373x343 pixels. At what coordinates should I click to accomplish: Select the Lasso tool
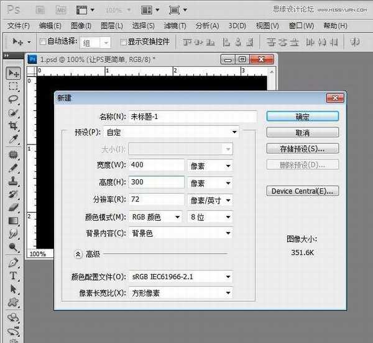click(13, 99)
